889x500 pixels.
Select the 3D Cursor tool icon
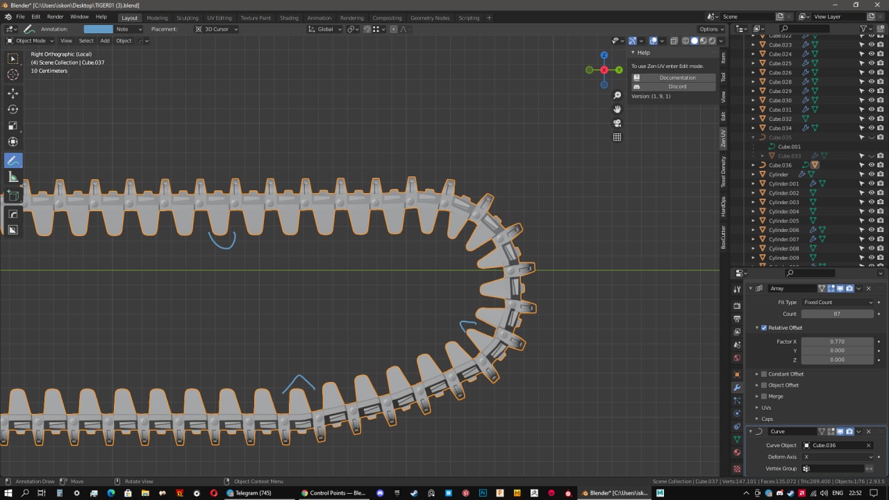(x=13, y=75)
